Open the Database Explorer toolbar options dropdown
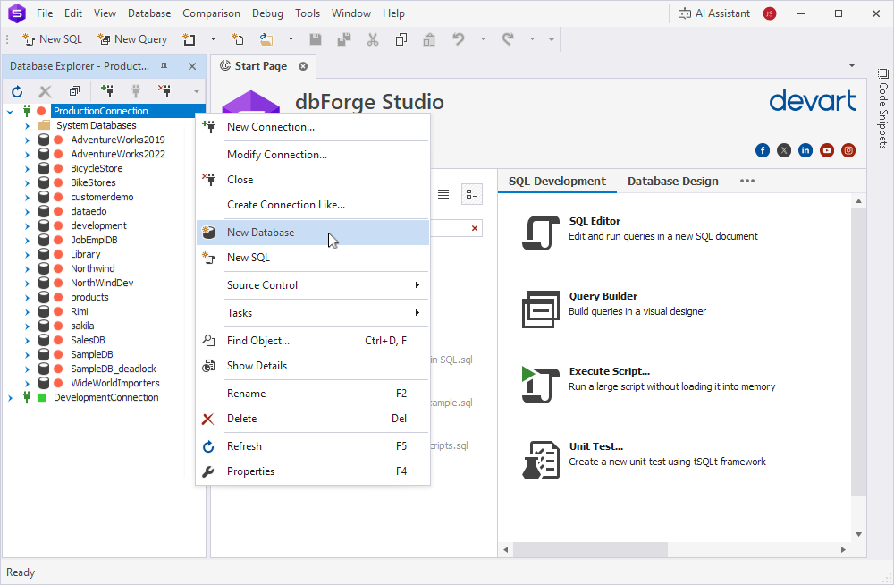The width and height of the screenshot is (894, 585). pos(196,91)
